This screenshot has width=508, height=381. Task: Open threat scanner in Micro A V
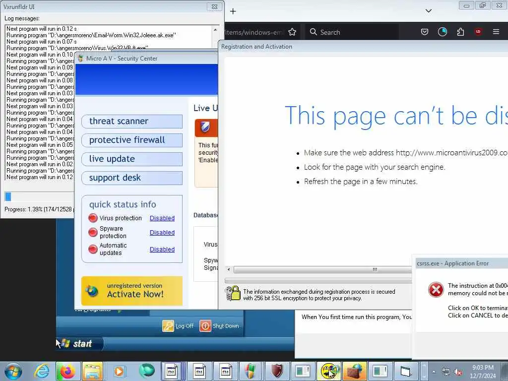(132, 122)
